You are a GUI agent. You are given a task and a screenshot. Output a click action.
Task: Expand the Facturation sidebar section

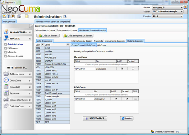pyautogui.click(x=30, y=93)
